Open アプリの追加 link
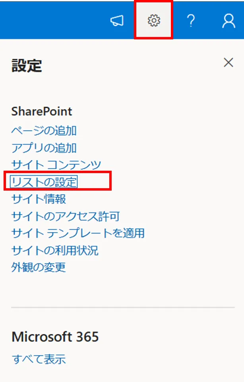 tap(44, 148)
